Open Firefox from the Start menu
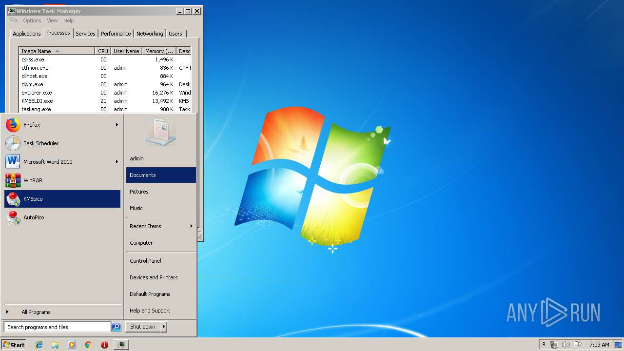This screenshot has width=624, height=351. click(62, 125)
